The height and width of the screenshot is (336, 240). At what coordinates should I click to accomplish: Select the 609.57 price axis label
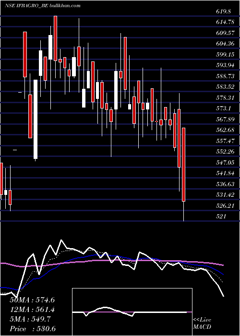[x=225, y=33]
